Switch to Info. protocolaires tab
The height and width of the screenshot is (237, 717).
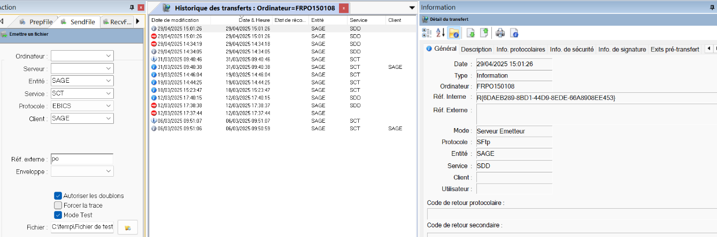pyautogui.click(x=520, y=49)
